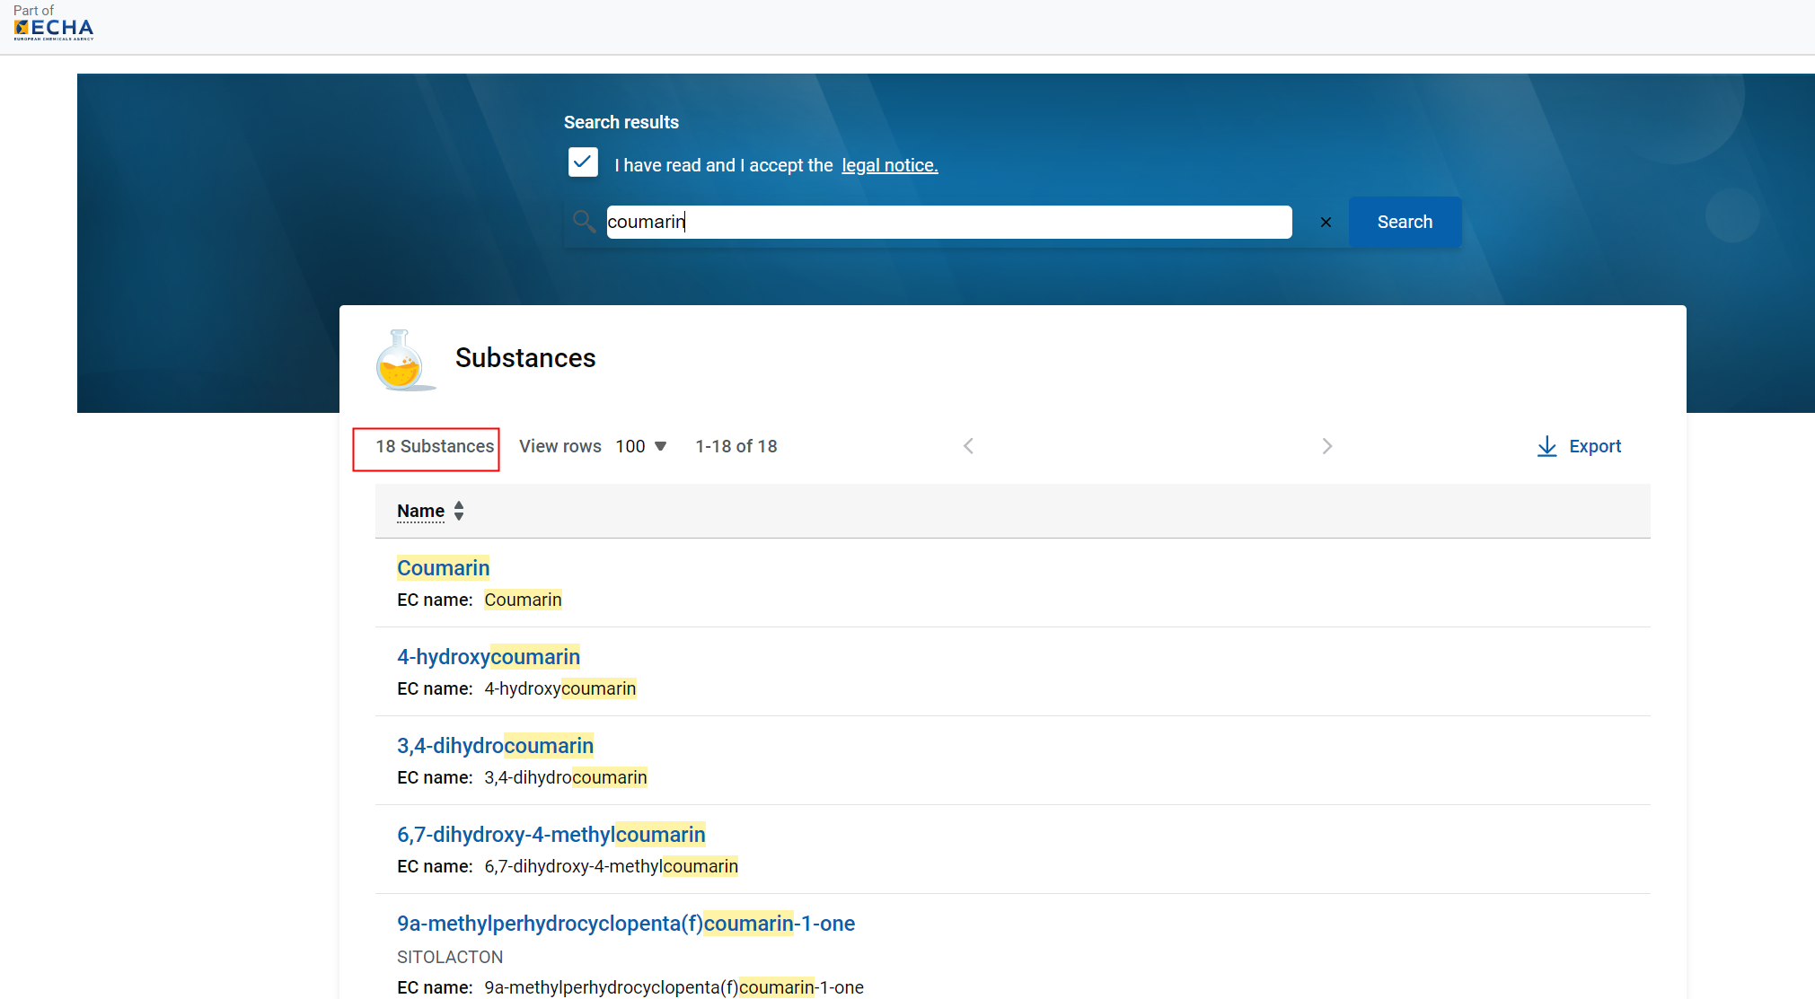Image resolution: width=1815 pixels, height=999 pixels.
Task: Click the 18 Substances count label
Action: coord(435,446)
